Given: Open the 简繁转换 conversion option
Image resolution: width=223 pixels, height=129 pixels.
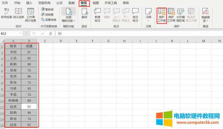Looking at the screenshot, I should [49, 20].
